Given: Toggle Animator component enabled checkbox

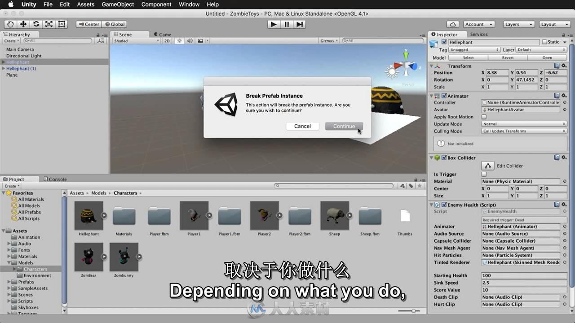Looking at the screenshot, I should pyautogui.click(x=444, y=96).
